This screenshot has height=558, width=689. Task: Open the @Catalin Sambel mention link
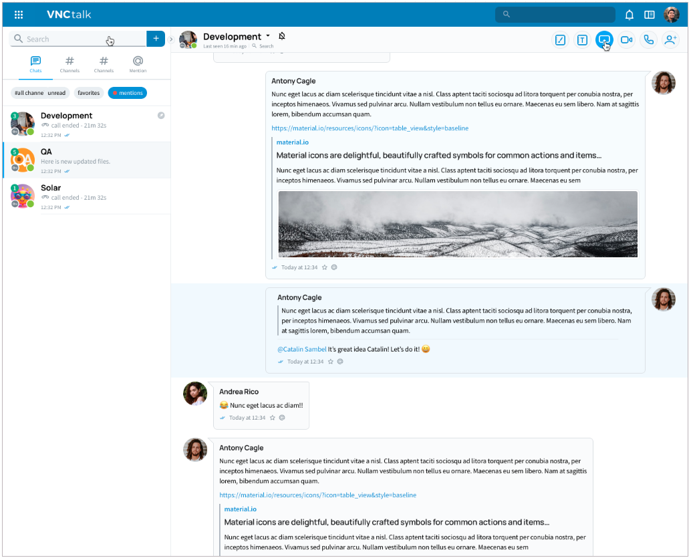coord(301,349)
